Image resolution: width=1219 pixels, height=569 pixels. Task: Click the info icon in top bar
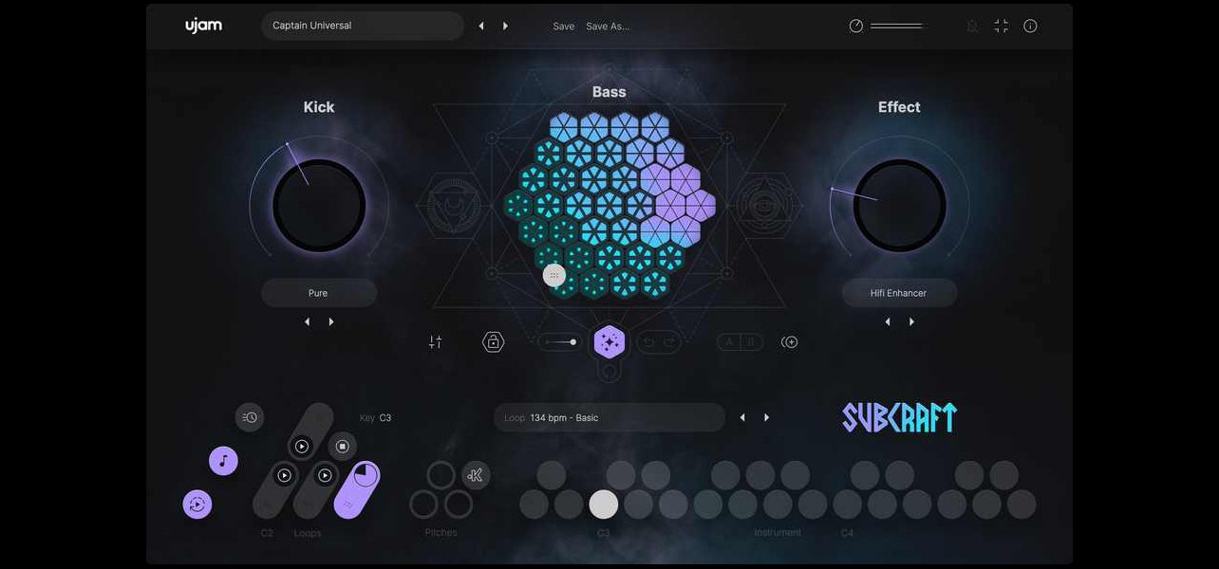[x=1030, y=27]
